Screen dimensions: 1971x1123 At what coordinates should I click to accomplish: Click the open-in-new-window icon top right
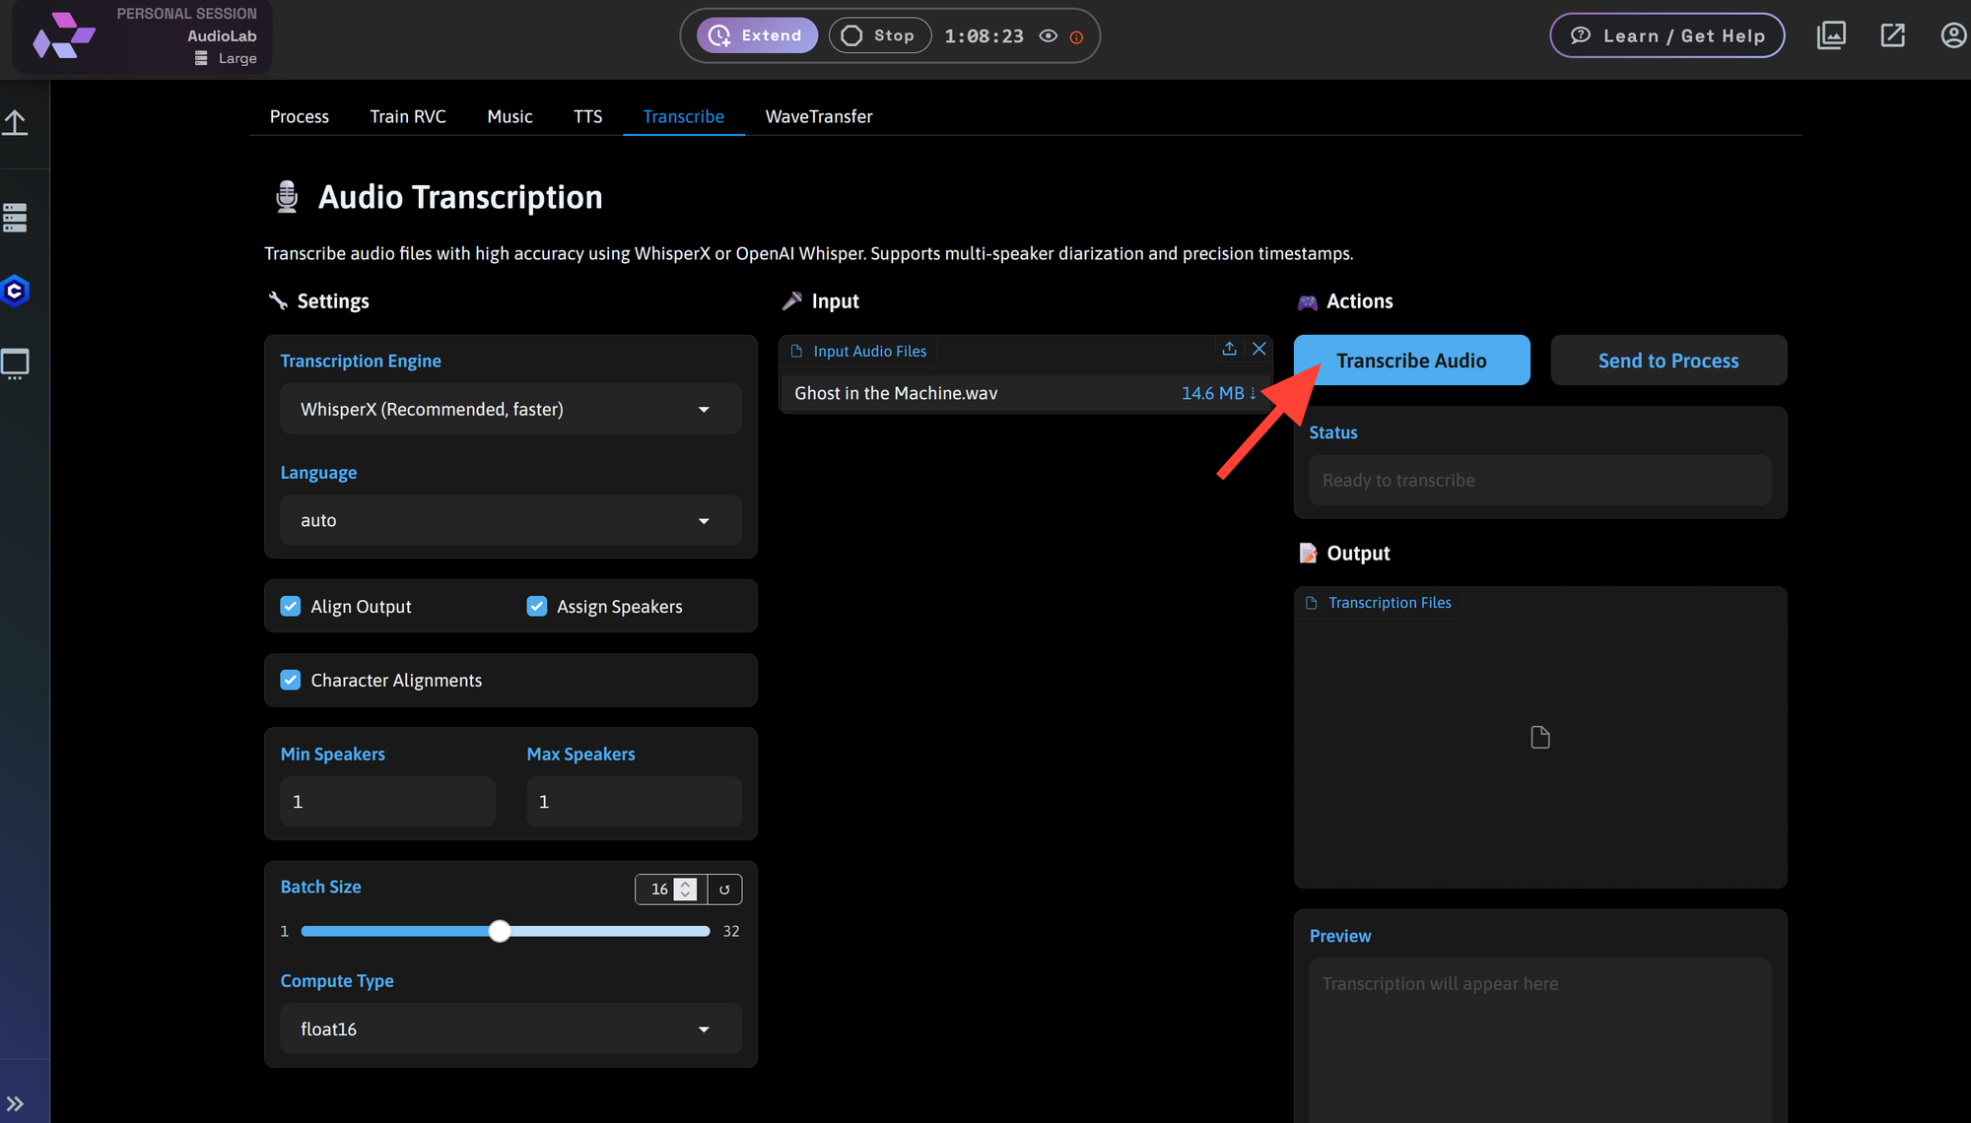point(1892,34)
